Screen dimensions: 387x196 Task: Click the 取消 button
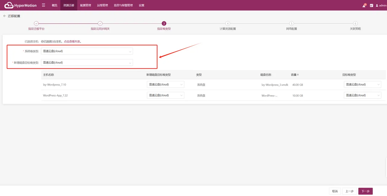click(x=335, y=191)
